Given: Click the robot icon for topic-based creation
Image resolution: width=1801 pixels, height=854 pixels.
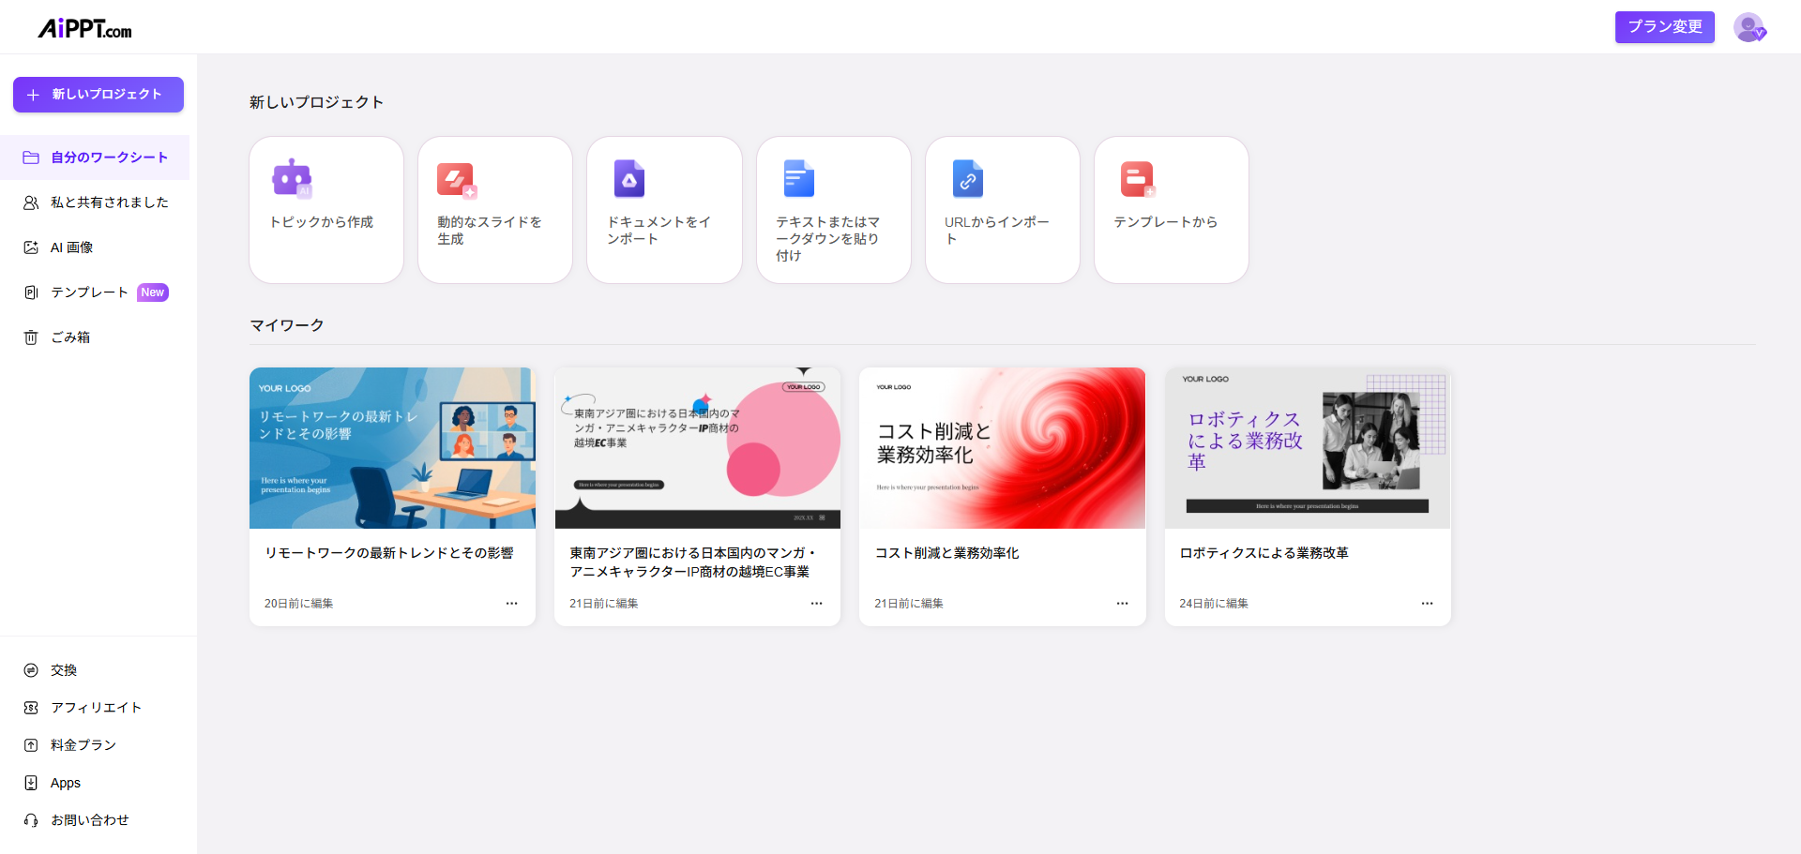Looking at the screenshot, I should click(292, 177).
